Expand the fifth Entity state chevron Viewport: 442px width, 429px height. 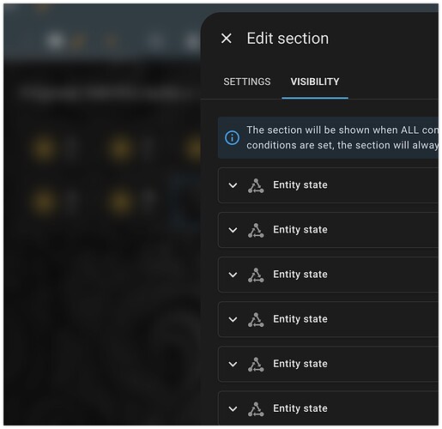(x=233, y=364)
